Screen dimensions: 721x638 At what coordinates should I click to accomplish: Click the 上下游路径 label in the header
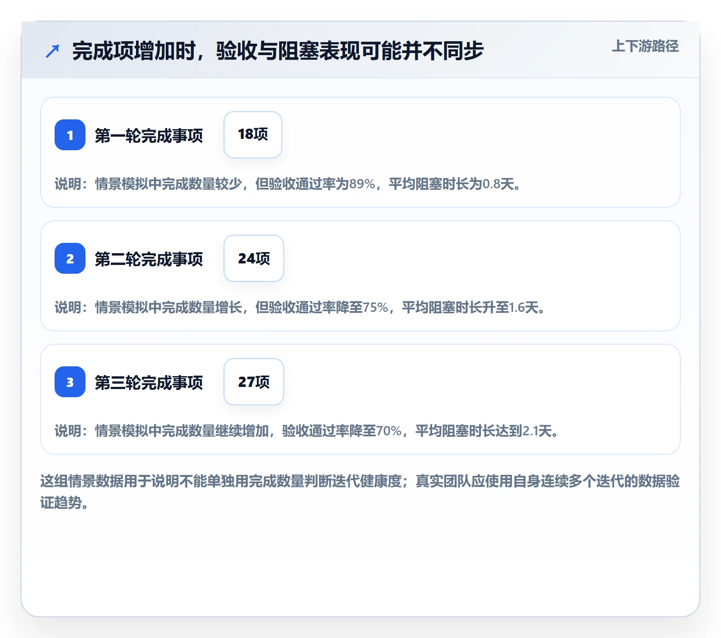click(x=645, y=46)
